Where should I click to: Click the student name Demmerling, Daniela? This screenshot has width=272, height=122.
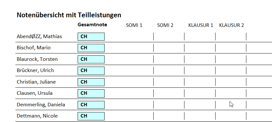(x=41, y=105)
